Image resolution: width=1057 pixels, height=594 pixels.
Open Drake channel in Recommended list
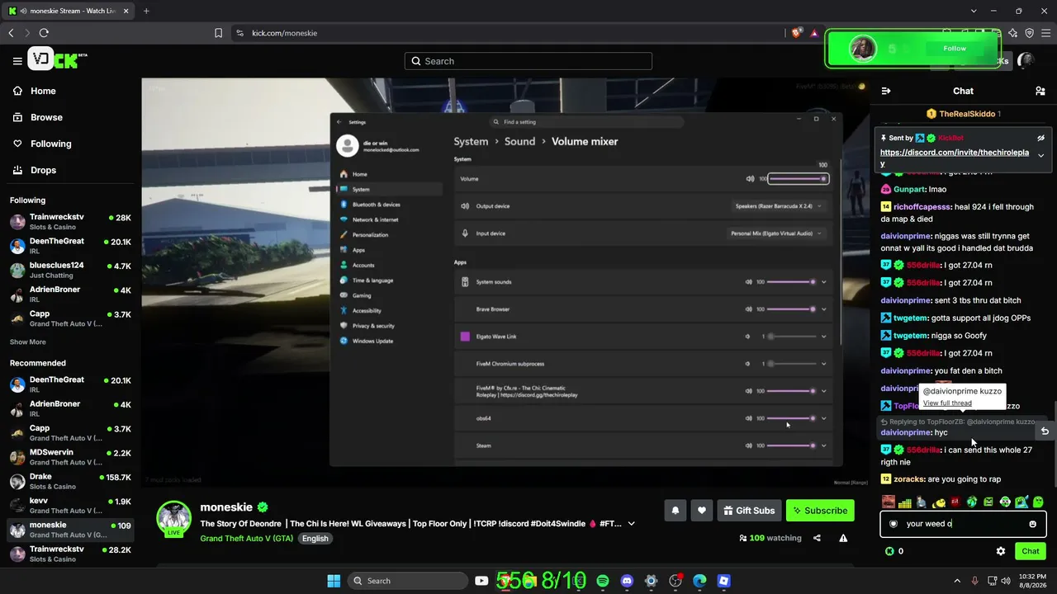(x=69, y=481)
